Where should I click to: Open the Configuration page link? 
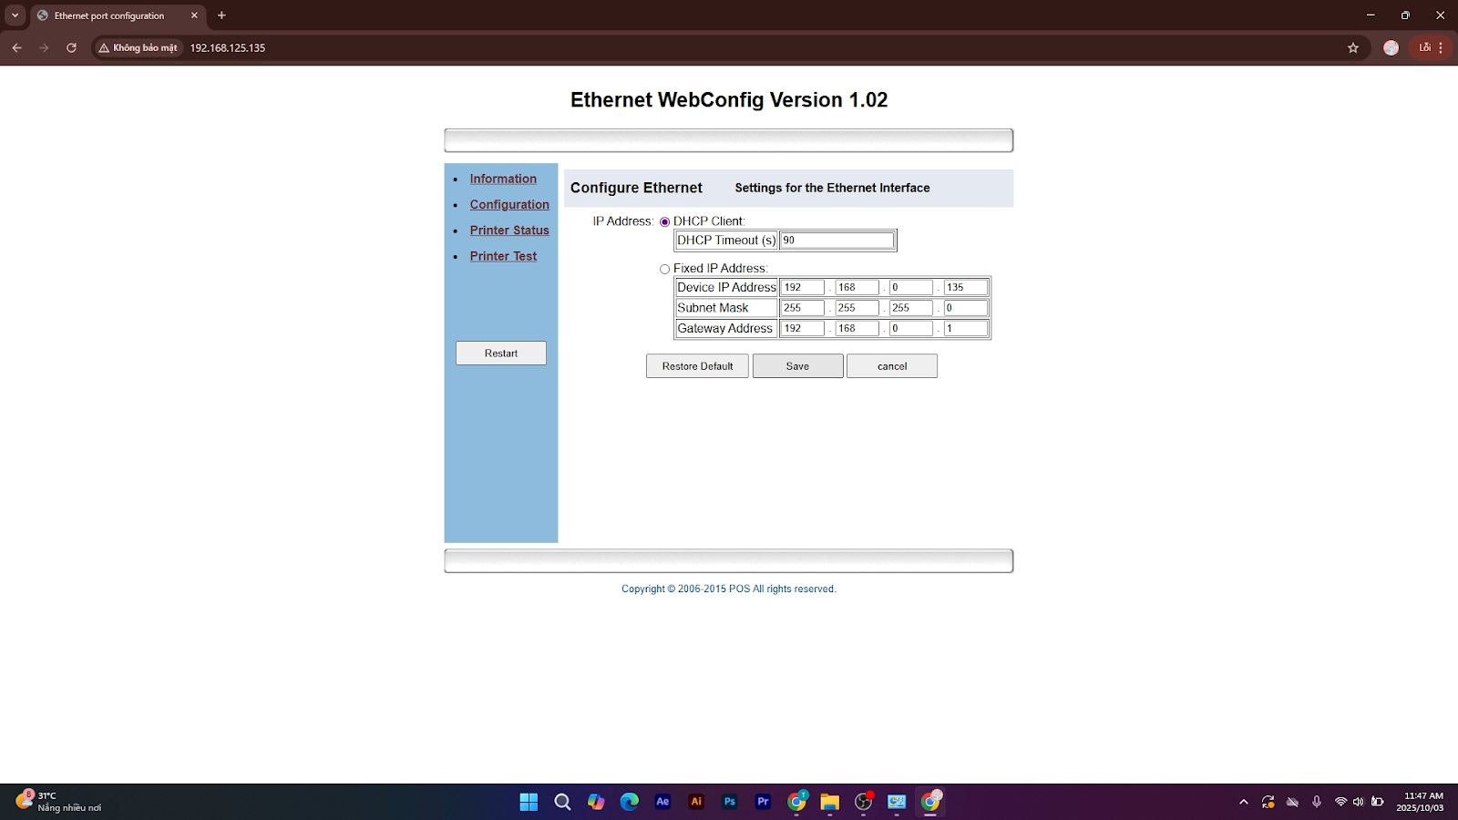(509, 205)
